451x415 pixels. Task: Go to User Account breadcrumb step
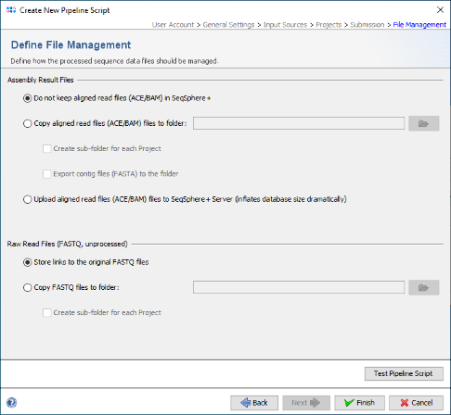click(173, 25)
